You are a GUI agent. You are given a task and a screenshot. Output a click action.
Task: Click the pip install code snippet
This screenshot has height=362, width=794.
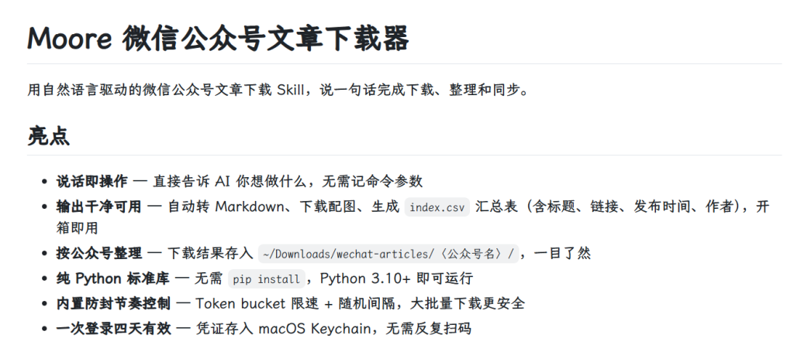[x=267, y=278]
